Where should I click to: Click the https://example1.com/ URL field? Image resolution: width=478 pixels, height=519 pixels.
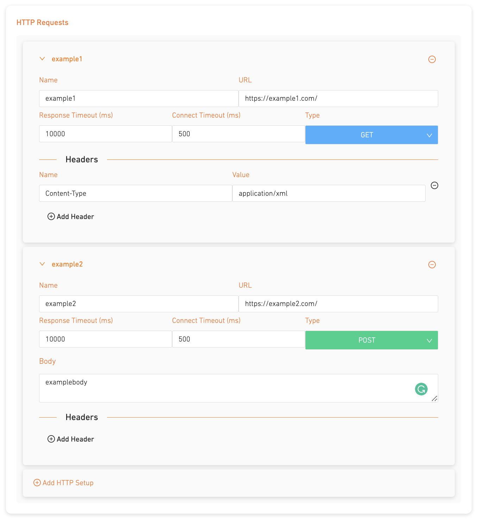pyautogui.click(x=338, y=99)
